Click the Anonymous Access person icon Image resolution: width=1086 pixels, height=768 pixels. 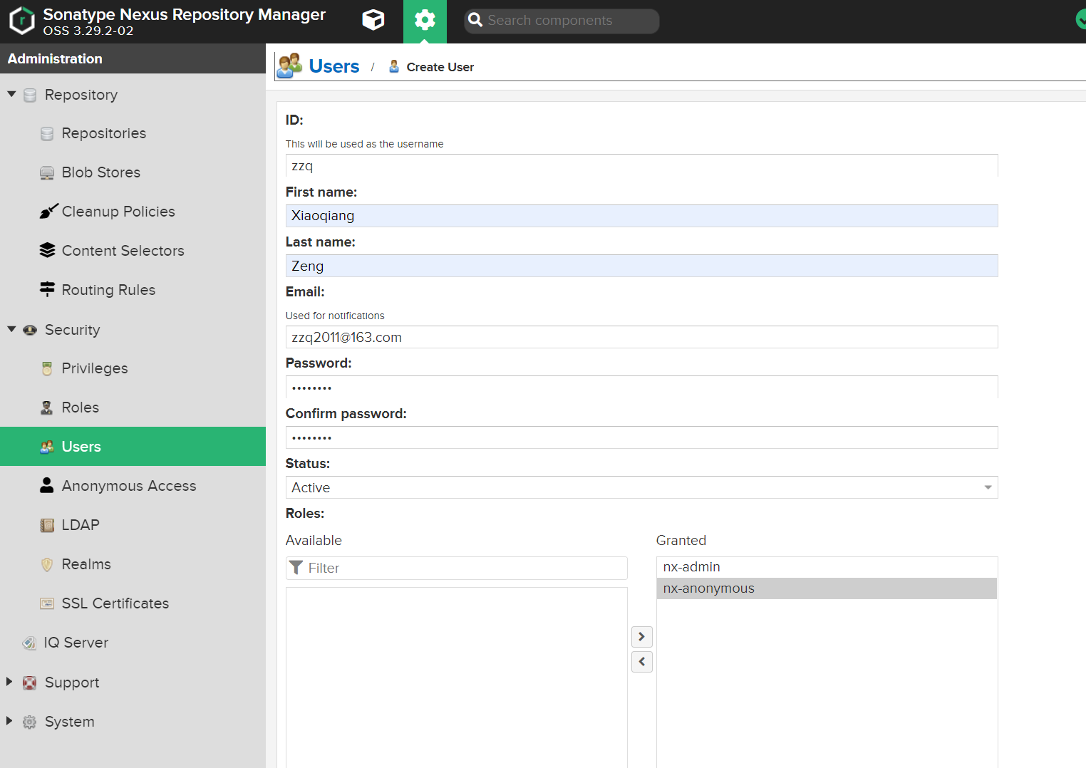[x=47, y=485]
